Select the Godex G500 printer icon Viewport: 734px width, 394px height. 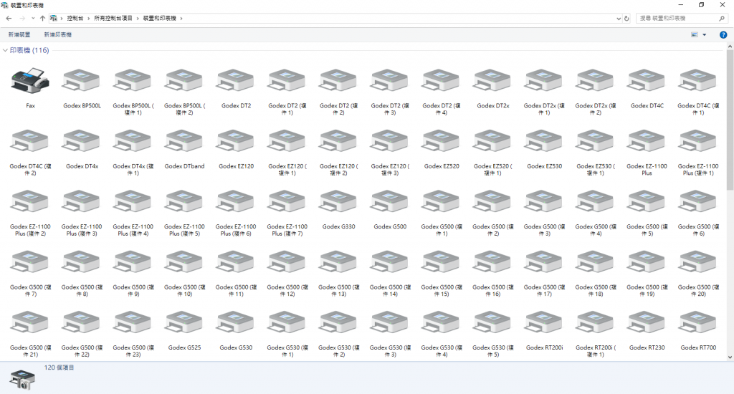(390, 201)
